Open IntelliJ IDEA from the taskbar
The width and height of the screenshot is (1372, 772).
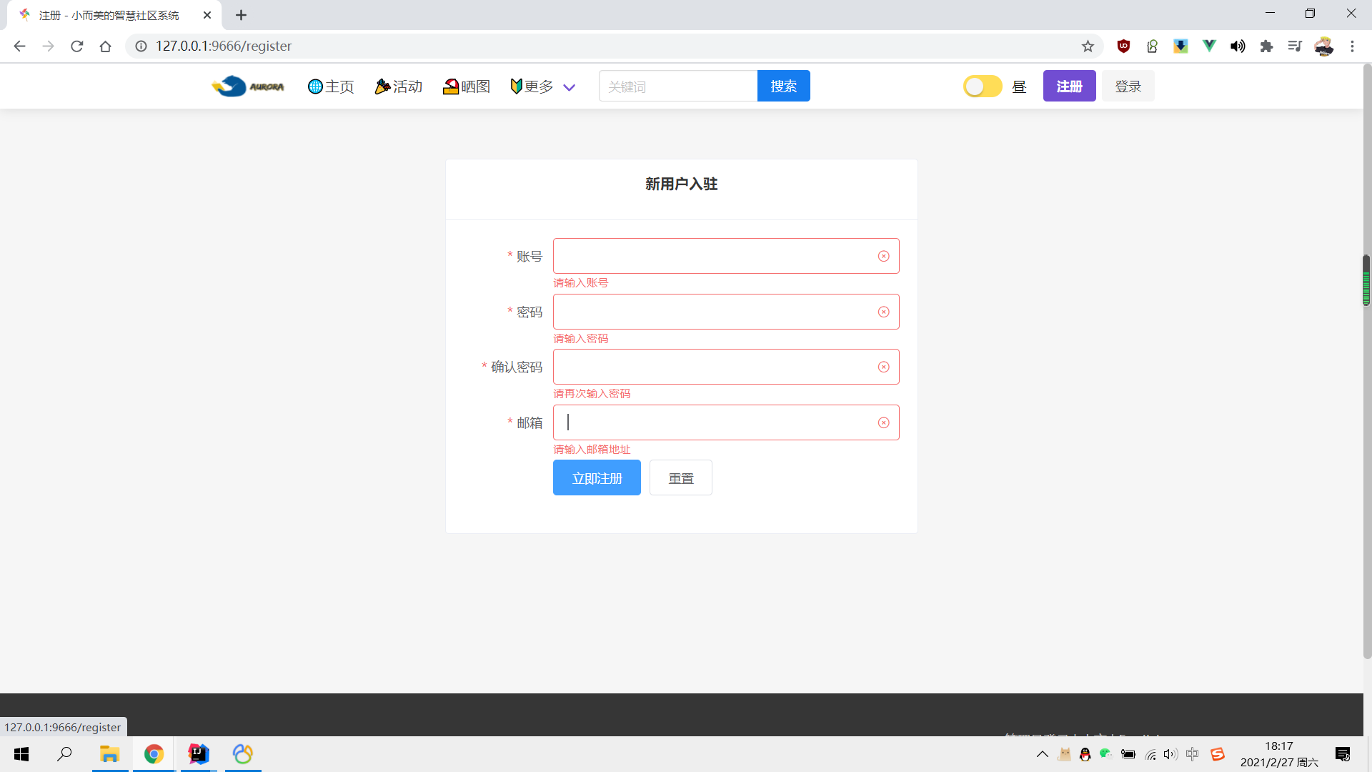coord(199,754)
